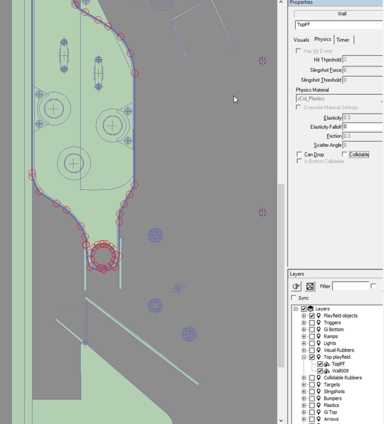Check the Bumpers layer checkbox

(x=312, y=399)
